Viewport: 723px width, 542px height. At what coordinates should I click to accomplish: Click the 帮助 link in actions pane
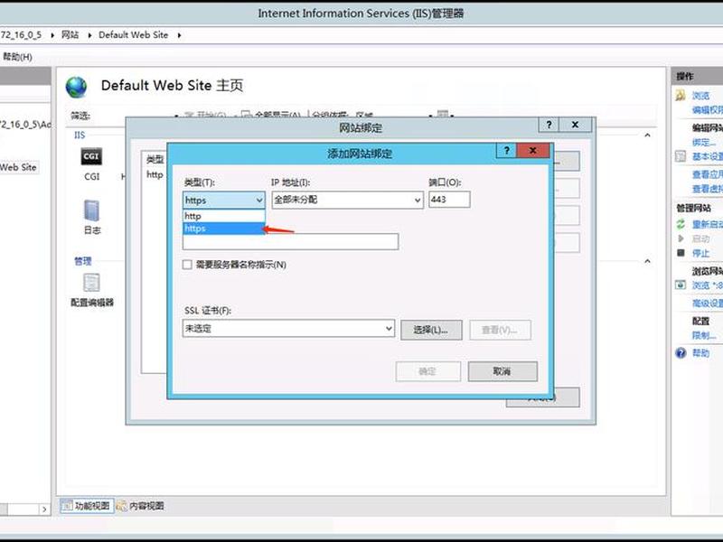(x=701, y=353)
